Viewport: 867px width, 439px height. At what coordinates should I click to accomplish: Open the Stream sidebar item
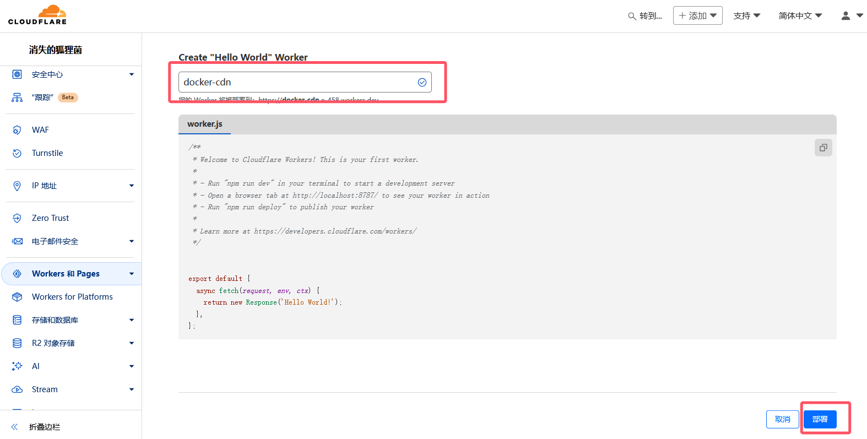[45, 389]
